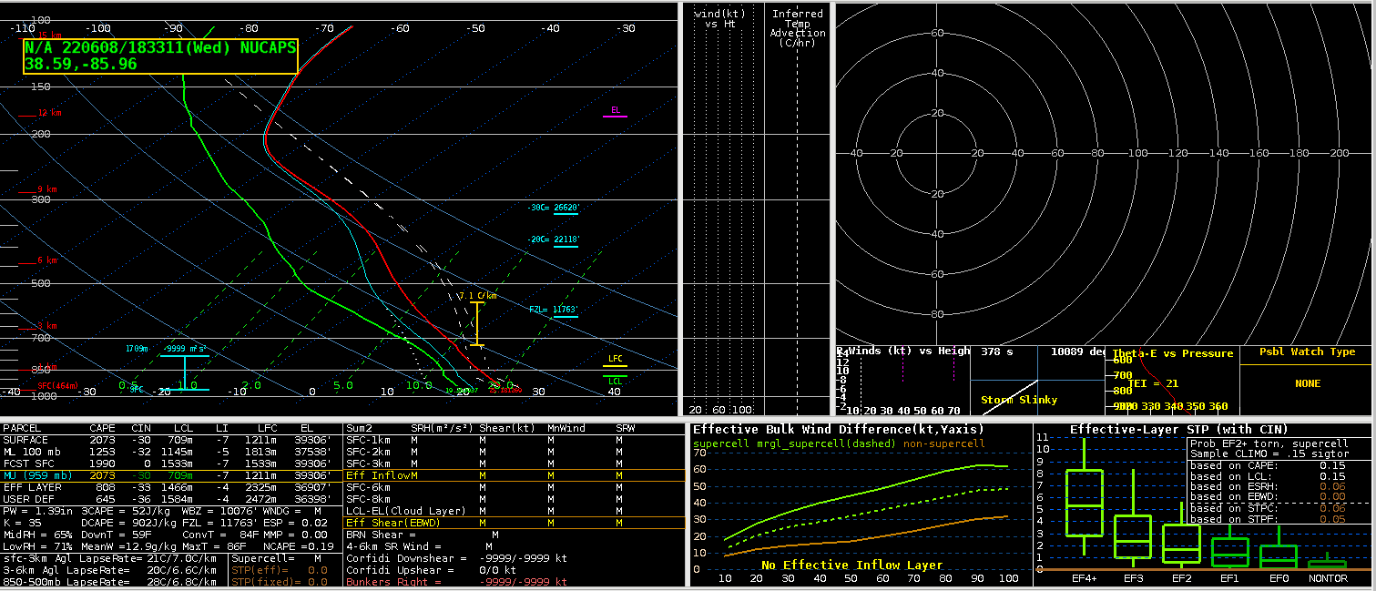Viewport: 1376px width, 591px height.
Task: Click the sounding title box with NUCAPS label
Action: (160, 56)
